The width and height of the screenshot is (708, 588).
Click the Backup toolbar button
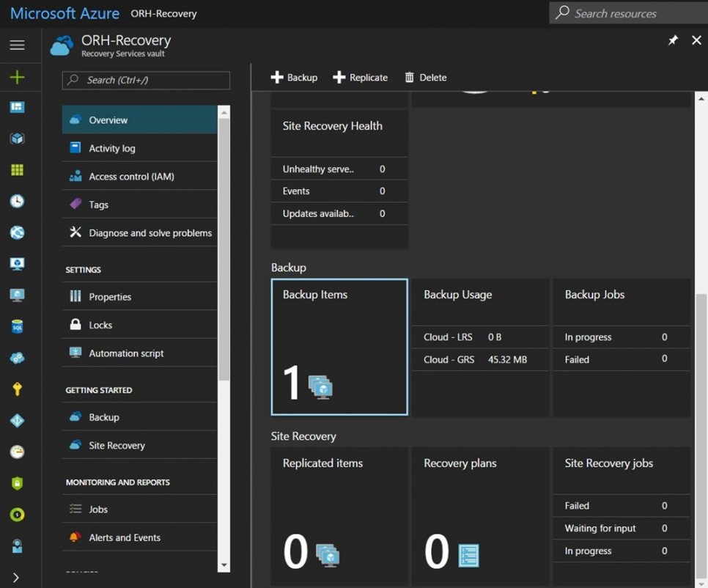[294, 77]
